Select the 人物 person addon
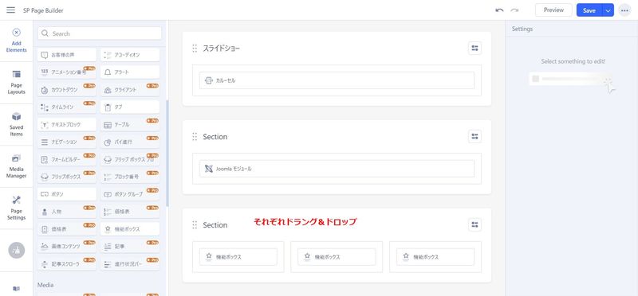 (67, 212)
